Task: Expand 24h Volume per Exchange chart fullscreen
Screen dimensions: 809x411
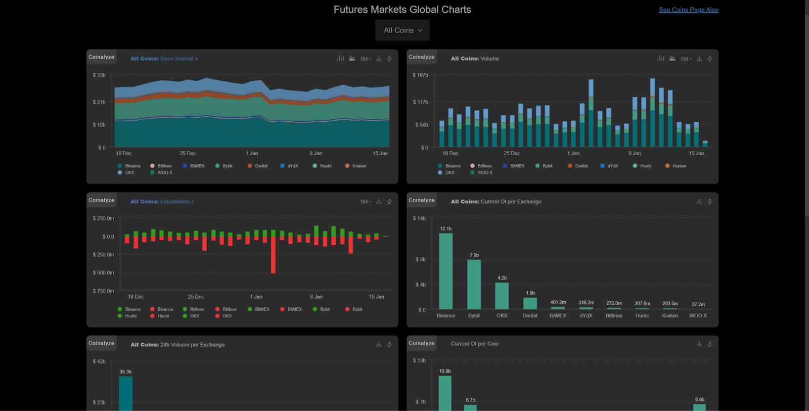Action: click(x=389, y=344)
